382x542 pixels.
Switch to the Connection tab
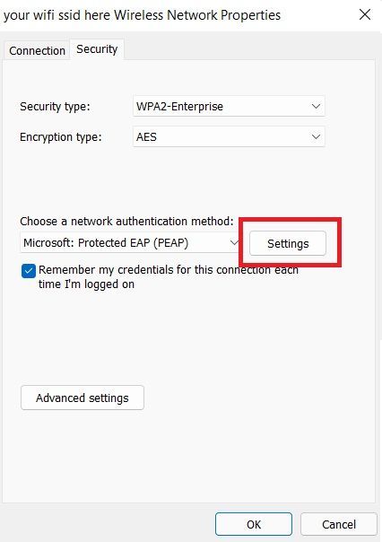37,51
